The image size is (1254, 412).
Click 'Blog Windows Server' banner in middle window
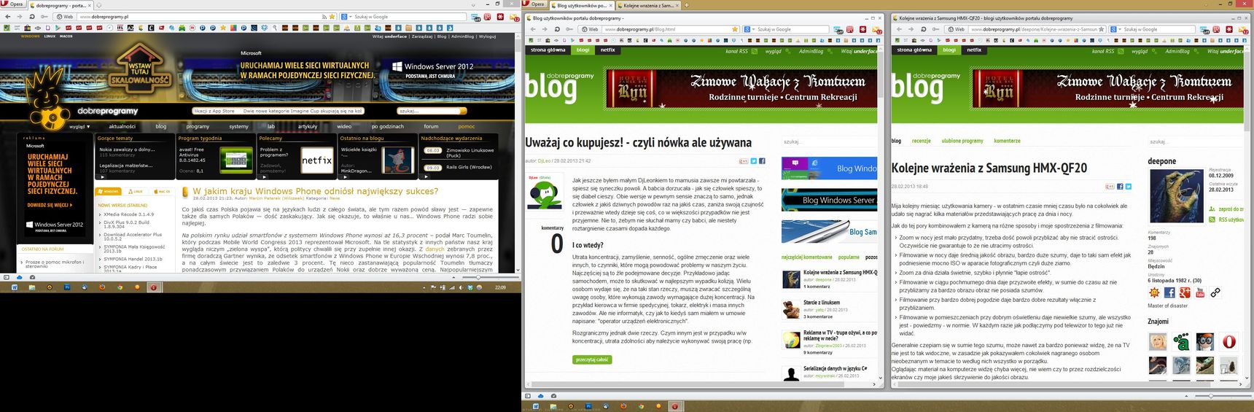[830, 200]
